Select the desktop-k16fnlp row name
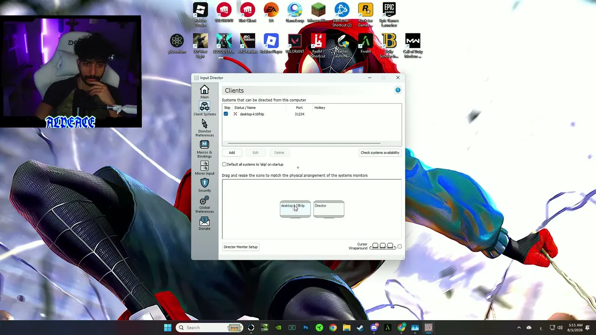The width and height of the screenshot is (596, 335). 252,114
